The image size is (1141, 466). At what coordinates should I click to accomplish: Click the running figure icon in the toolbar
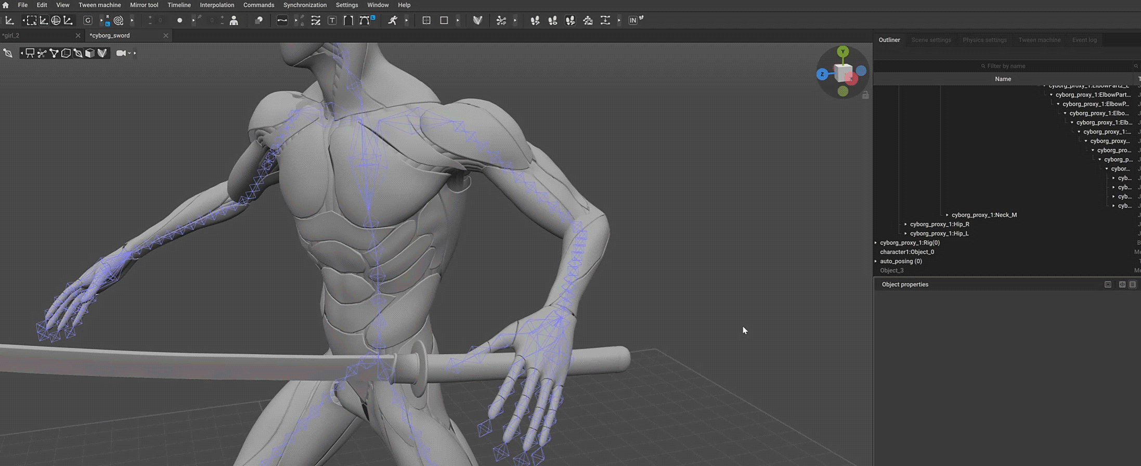pyautogui.click(x=393, y=20)
